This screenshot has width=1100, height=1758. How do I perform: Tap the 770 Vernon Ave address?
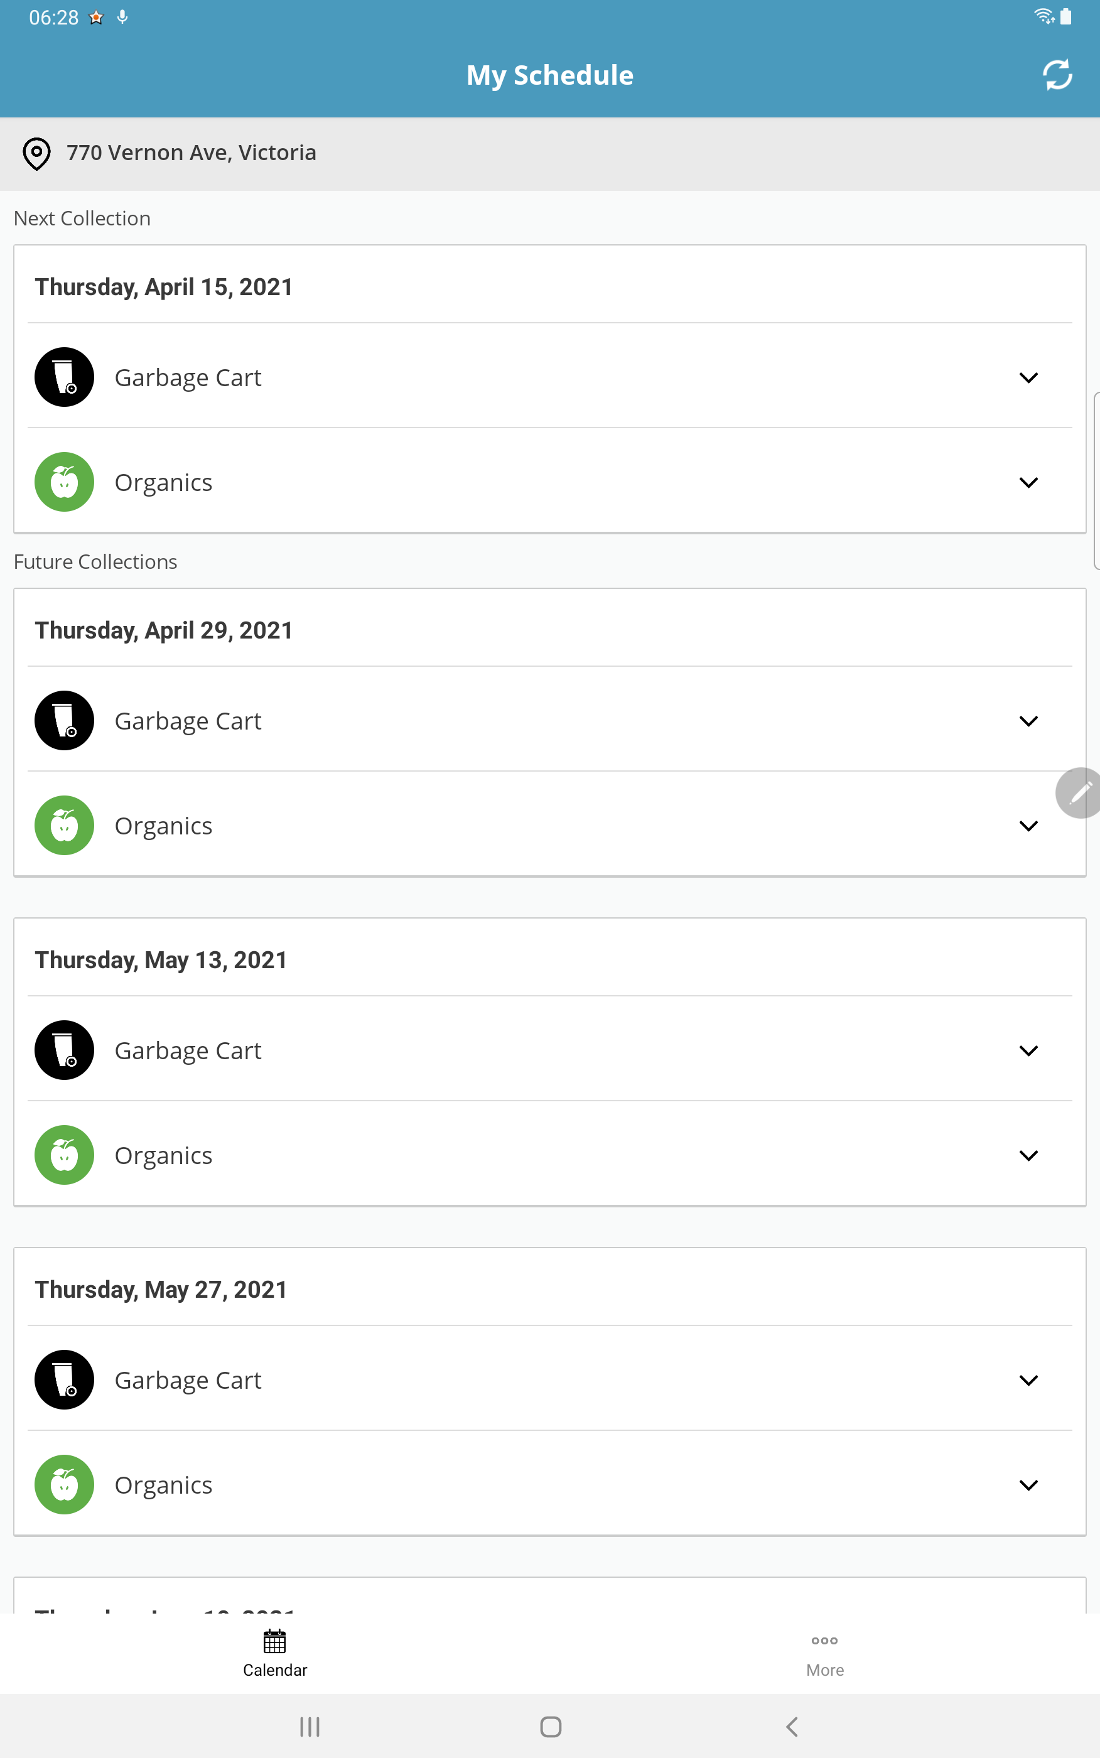[x=191, y=153]
